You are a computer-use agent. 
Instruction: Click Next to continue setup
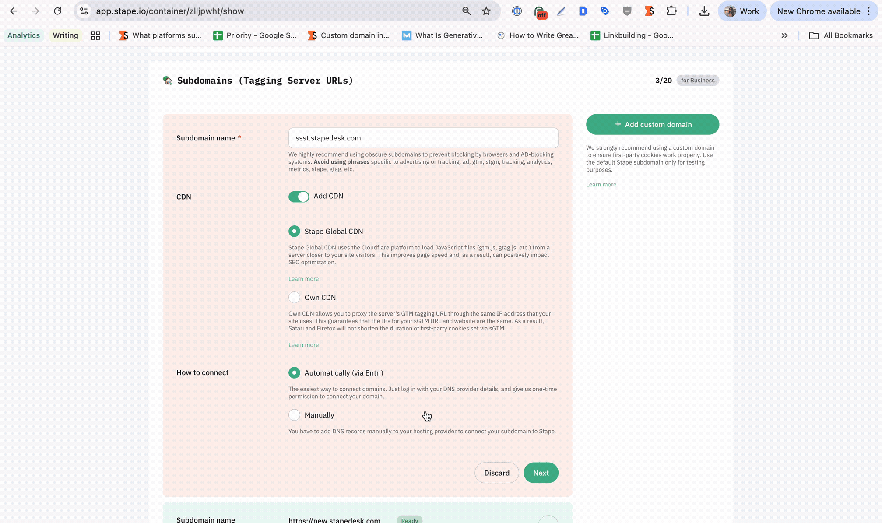pos(541,473)
